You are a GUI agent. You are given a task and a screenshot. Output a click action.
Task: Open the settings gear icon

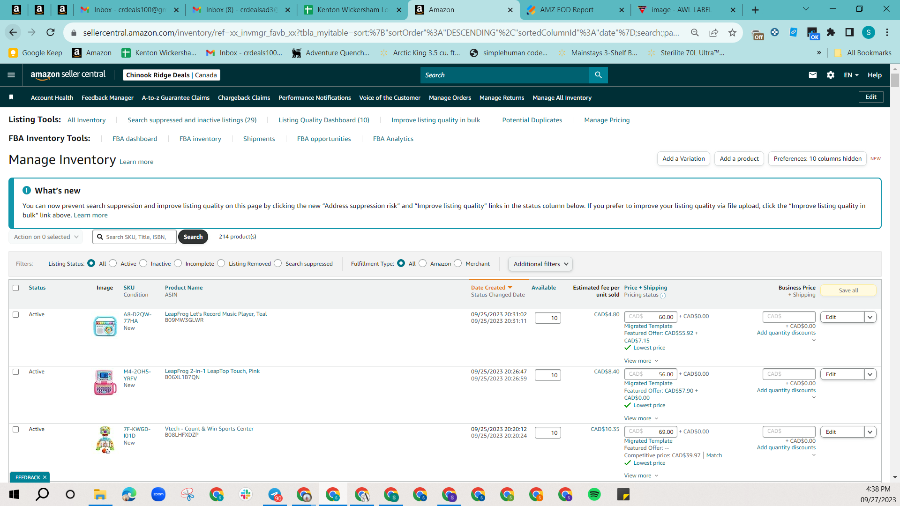[x=831, y=75]
